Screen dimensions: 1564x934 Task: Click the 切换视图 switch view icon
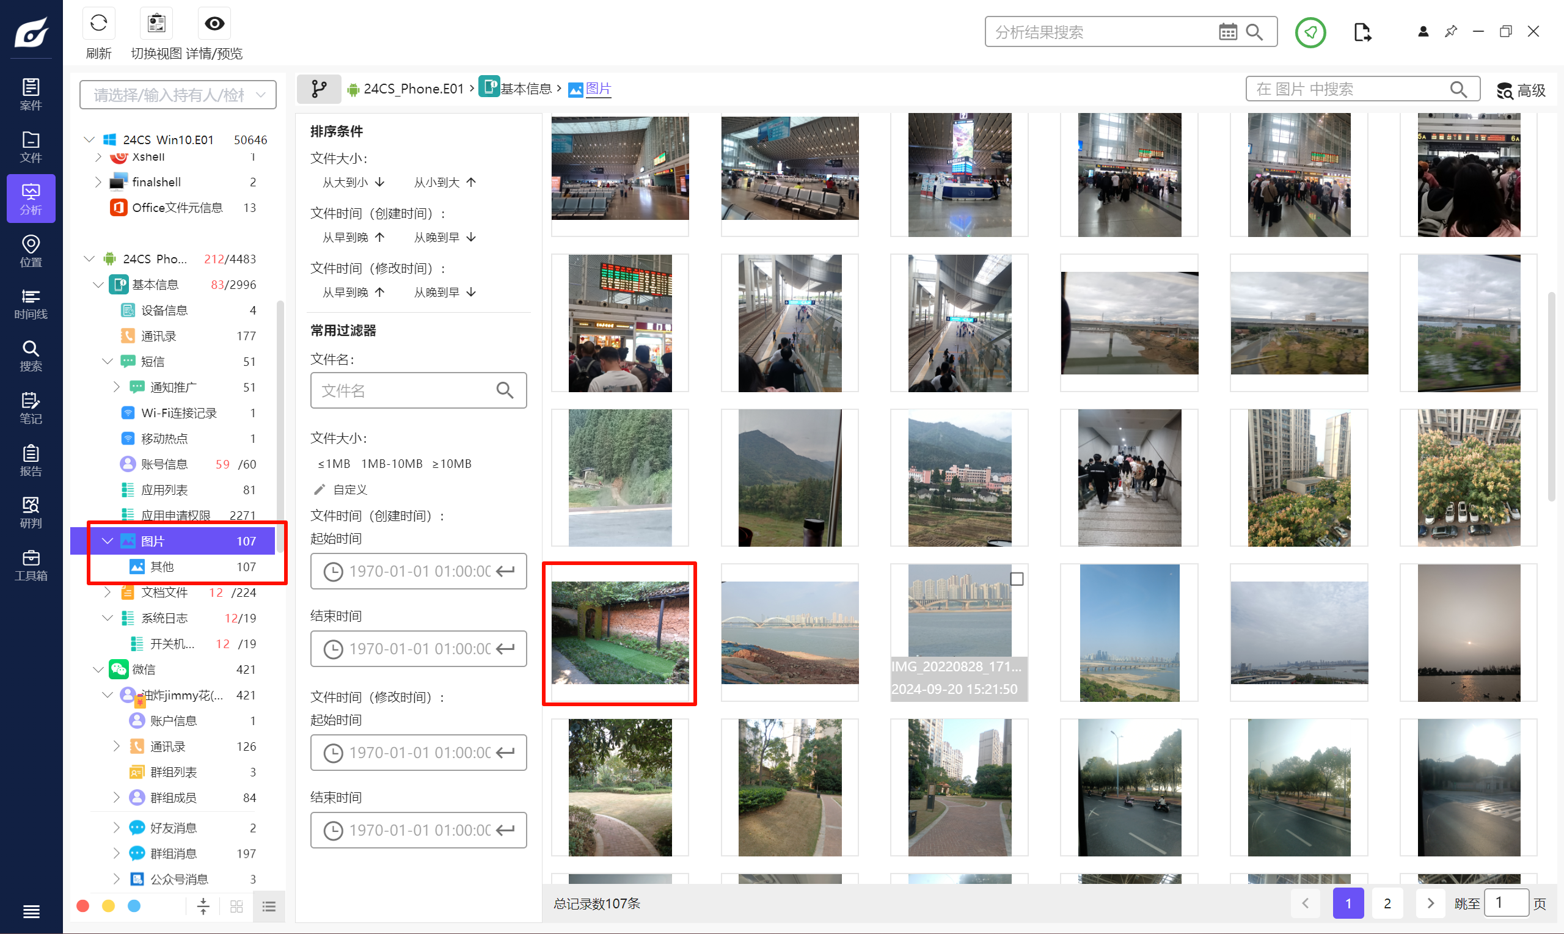(156, 24)
